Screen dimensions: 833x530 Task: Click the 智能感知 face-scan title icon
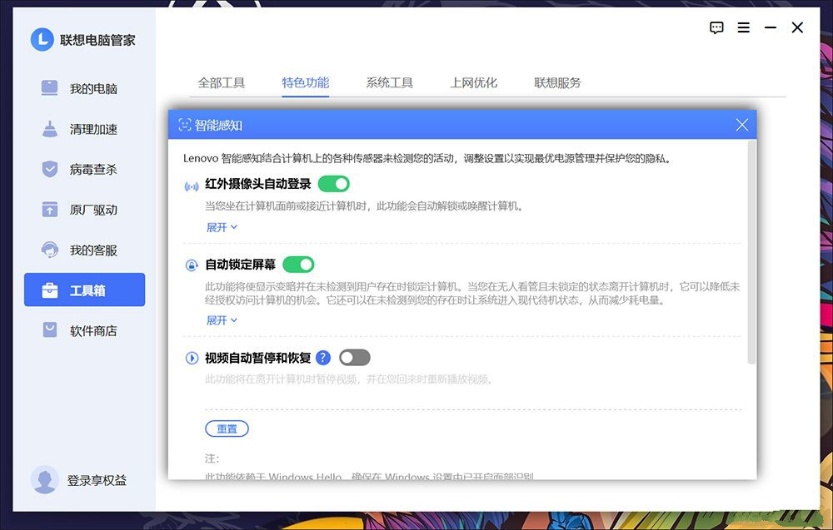tap(184, 125)
